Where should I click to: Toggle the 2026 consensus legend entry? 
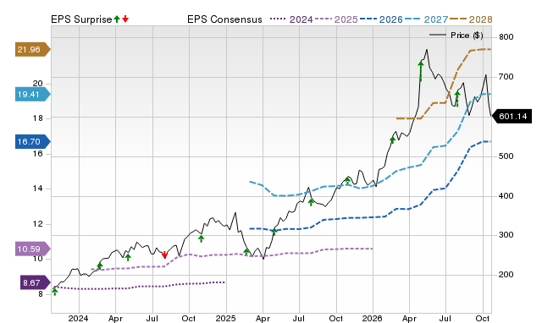(x=381, y=19)
